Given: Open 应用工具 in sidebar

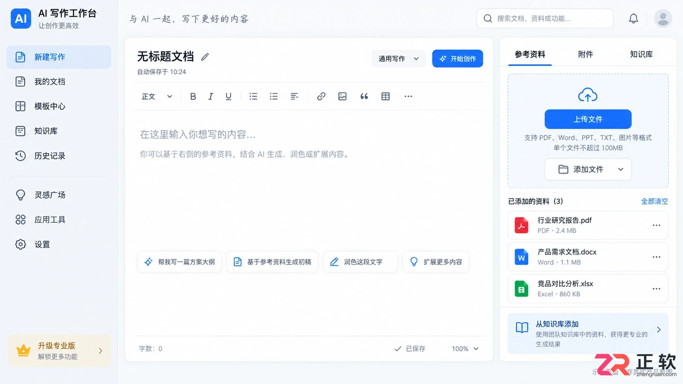Looking at the screenshot, I should click(59, 219).
